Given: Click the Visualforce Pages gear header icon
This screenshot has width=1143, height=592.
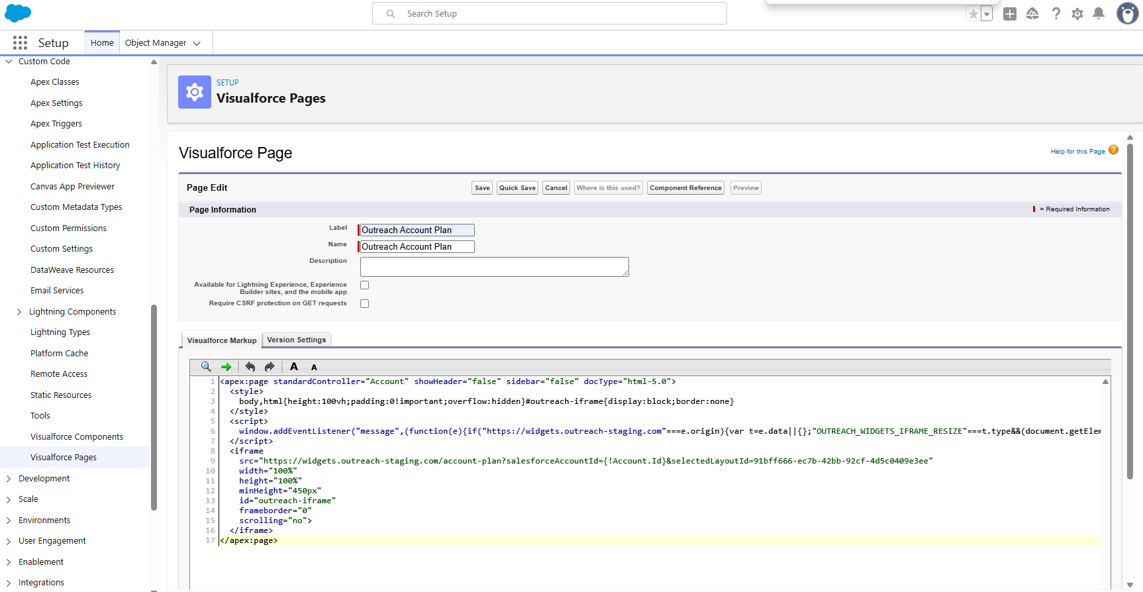Looking at the screenshot, I should [195, 92].
